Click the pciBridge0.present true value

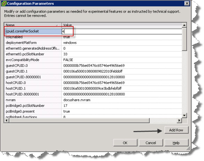(x=122, y=111)
